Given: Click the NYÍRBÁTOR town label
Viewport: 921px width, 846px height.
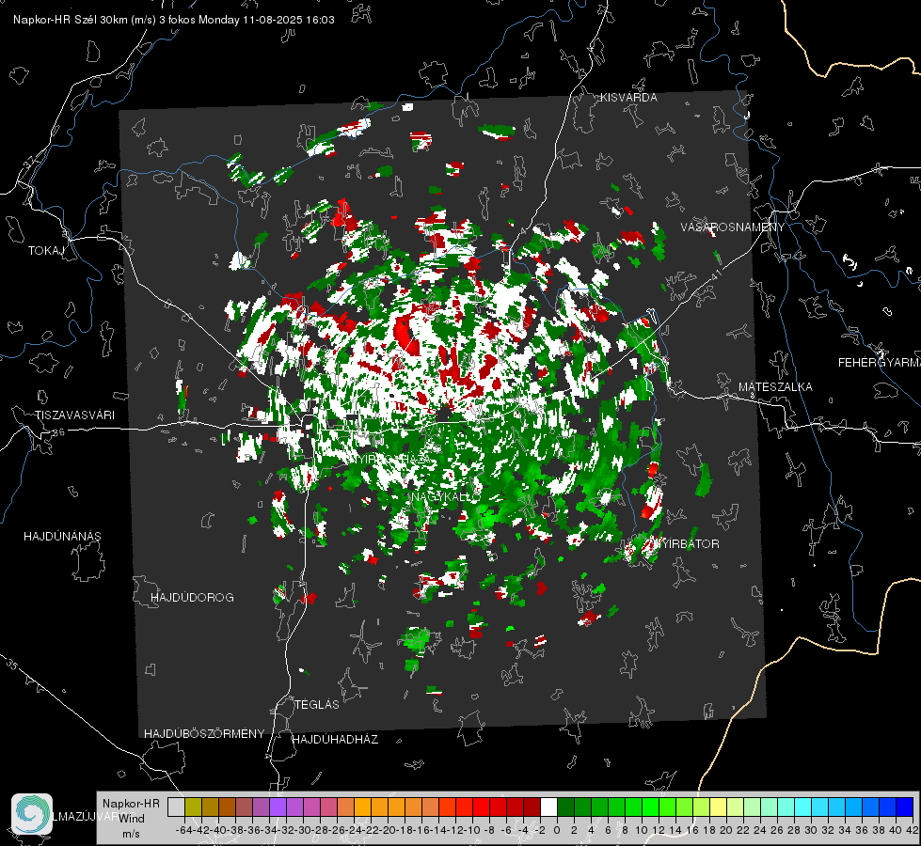Looking at the screenshot, I should tap(684, 543).
